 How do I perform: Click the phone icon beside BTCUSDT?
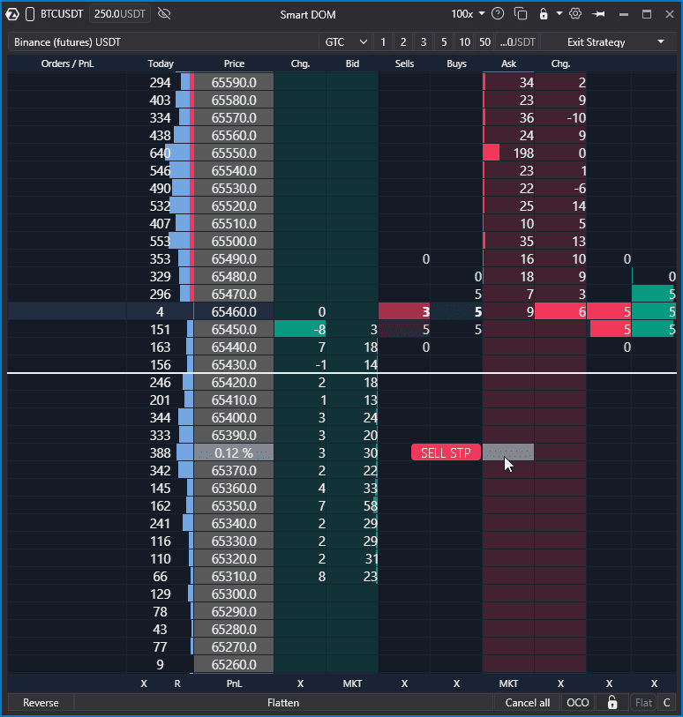pos(30,14)
